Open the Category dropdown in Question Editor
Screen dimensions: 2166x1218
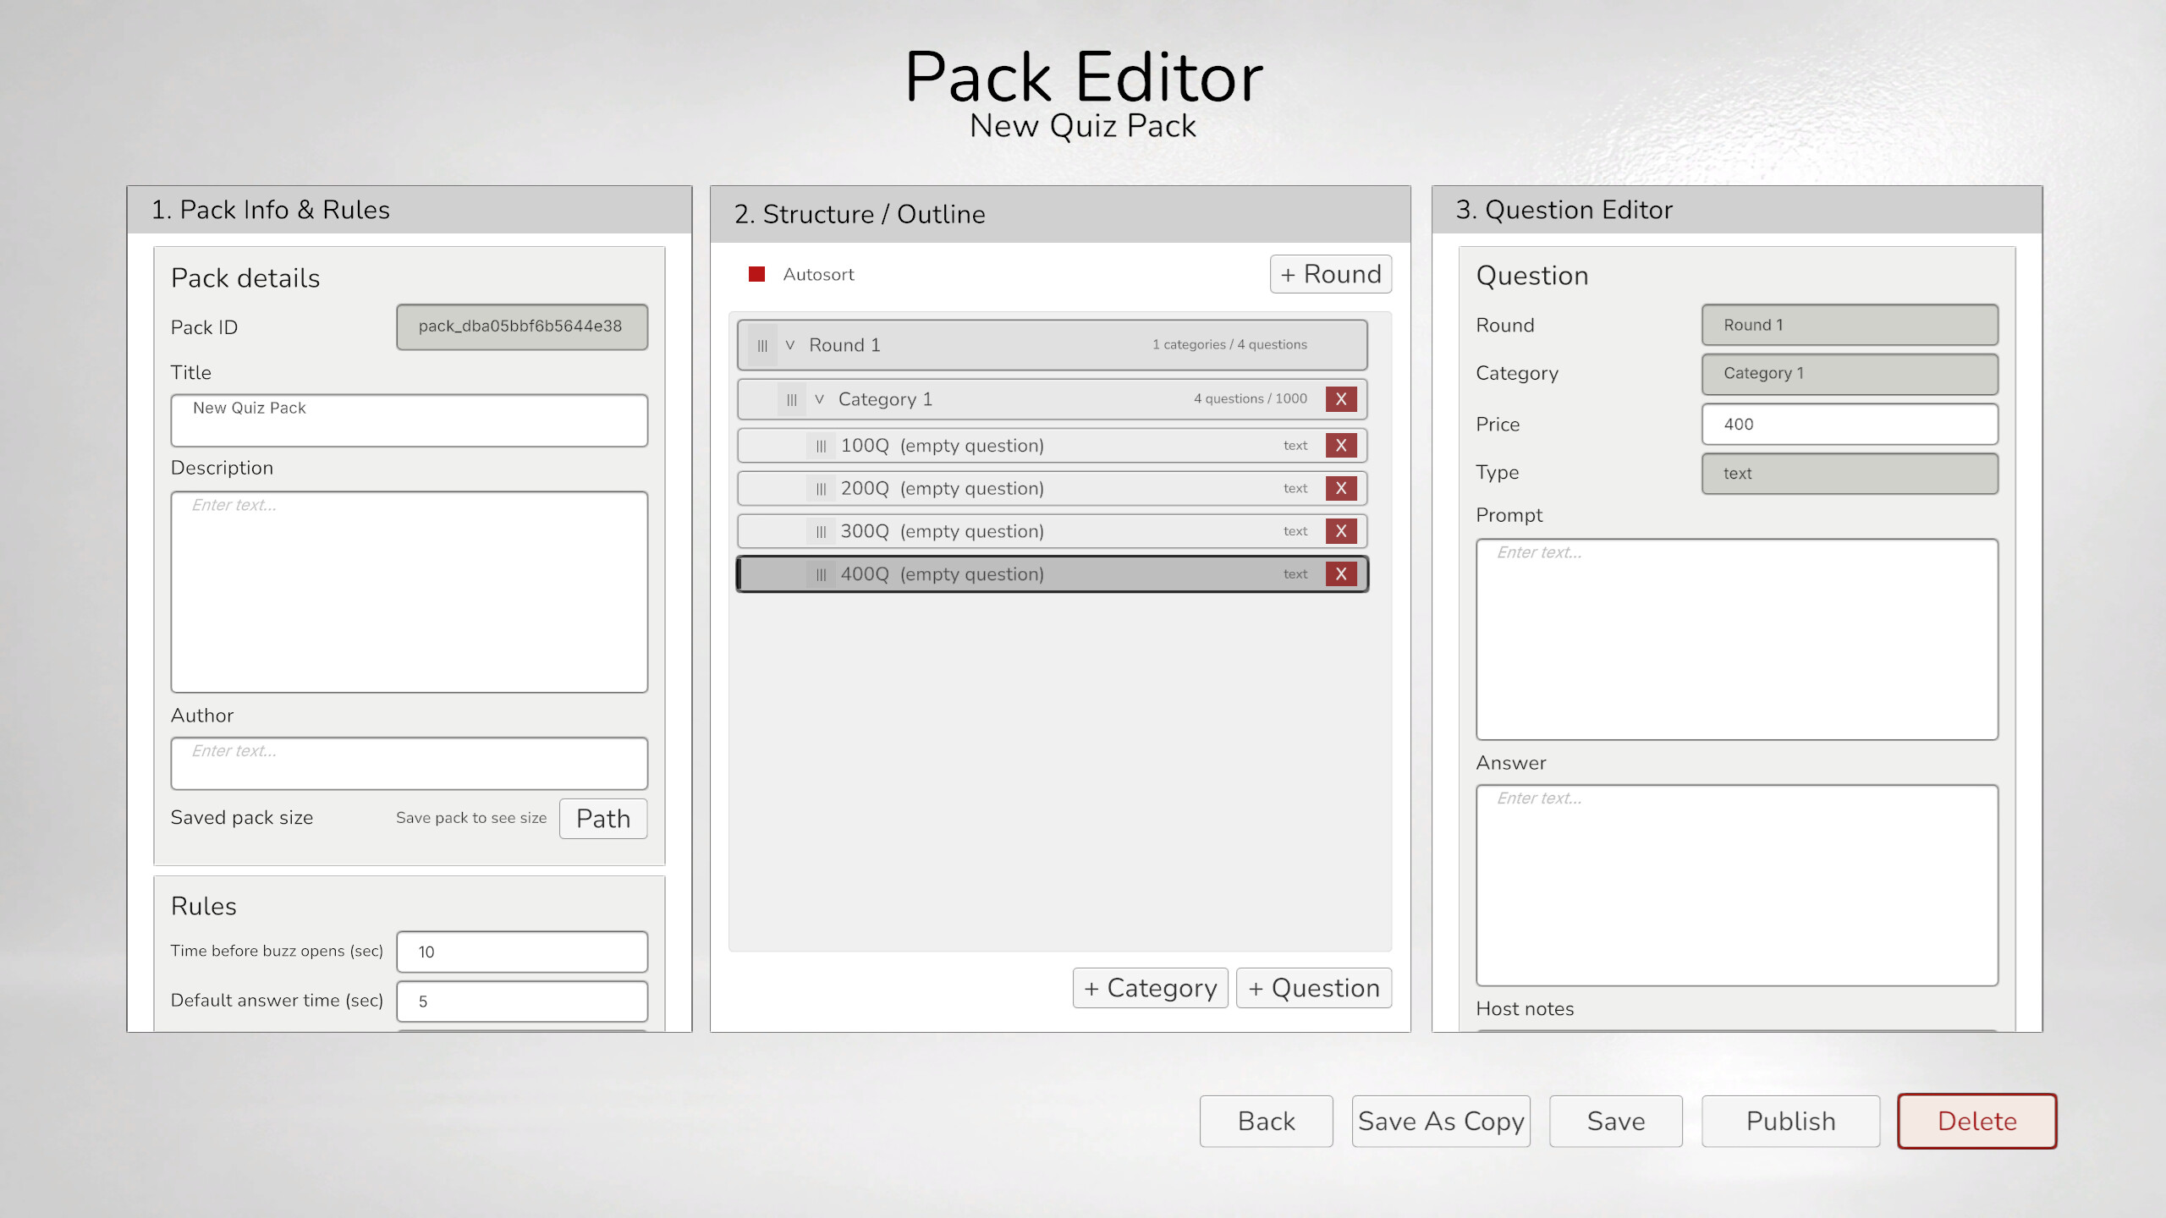1850,374
